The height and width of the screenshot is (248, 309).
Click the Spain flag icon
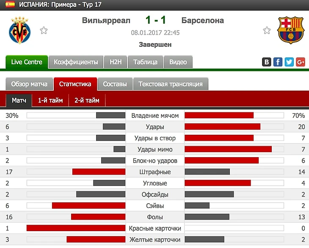pos(10,5)
